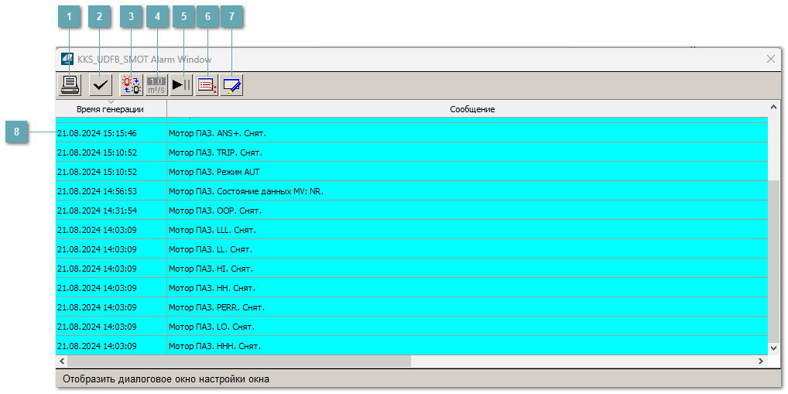Click the Сообщение column header
This screenshot has height=394, width=788.
pos(472,109)
